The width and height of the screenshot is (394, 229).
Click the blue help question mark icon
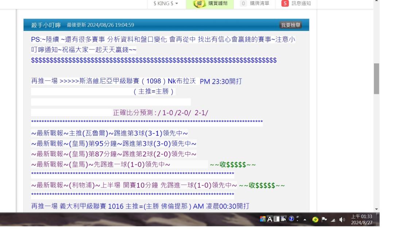(291, 219)
